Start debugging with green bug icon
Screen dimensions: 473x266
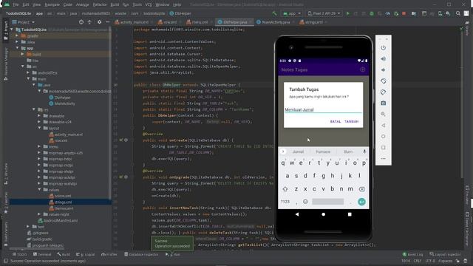[372, 13]
